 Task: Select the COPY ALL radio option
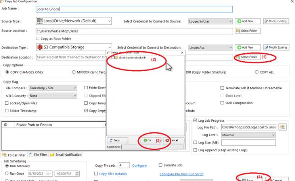[257, 72]
